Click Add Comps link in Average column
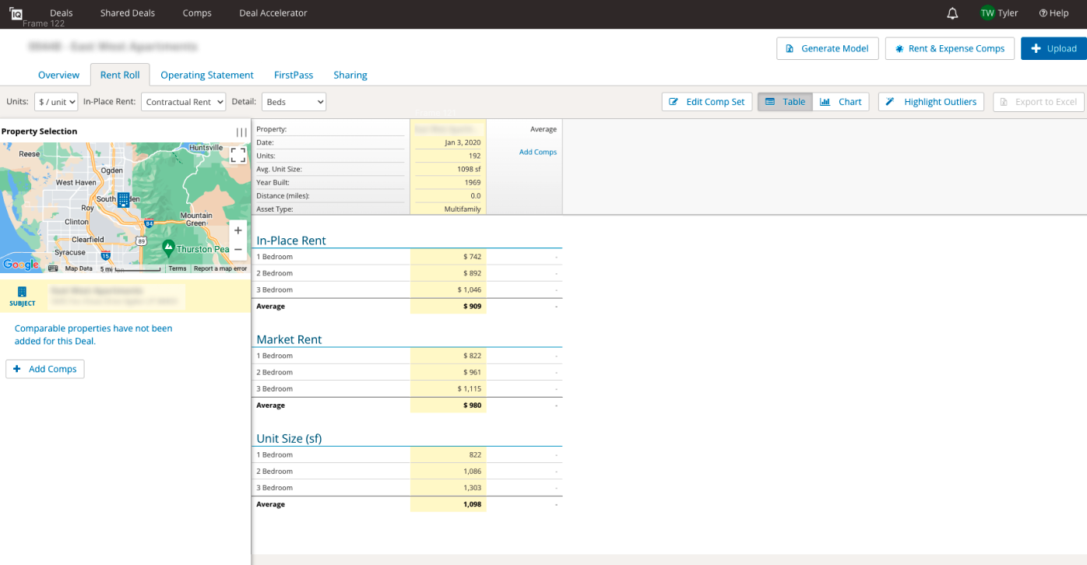1087x565 pixels. [538, 153]
